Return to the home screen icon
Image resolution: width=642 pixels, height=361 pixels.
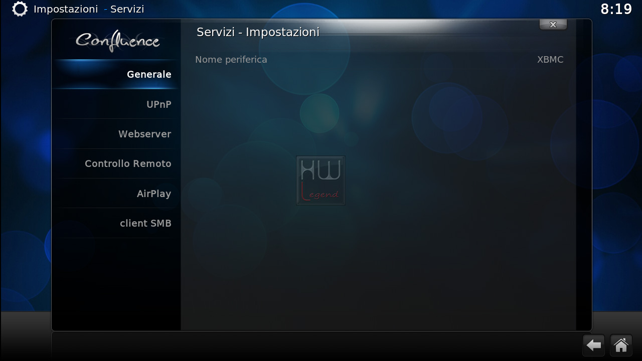coord(621,345)
